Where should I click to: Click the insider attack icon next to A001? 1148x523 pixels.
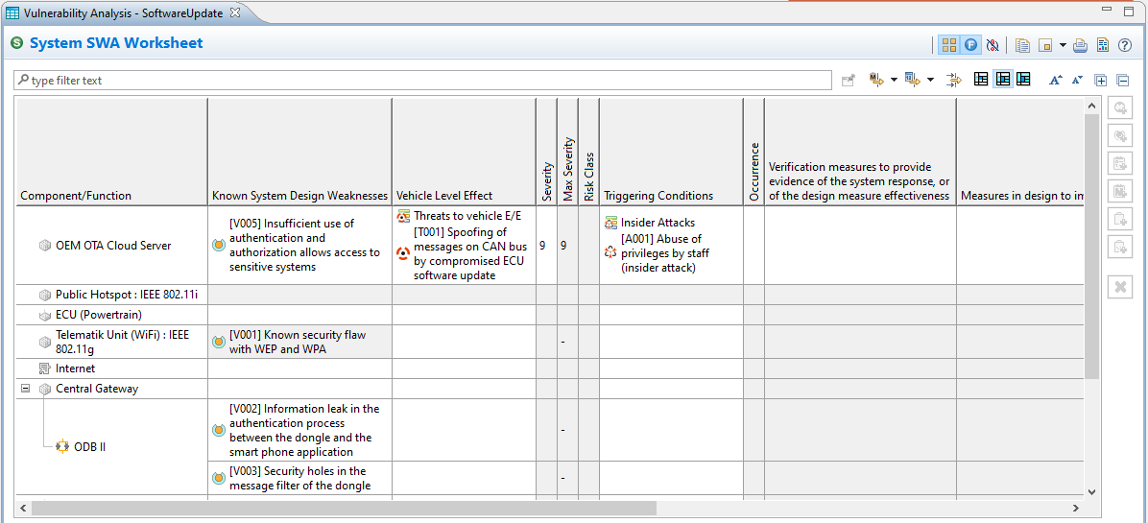tap(610, 252)
